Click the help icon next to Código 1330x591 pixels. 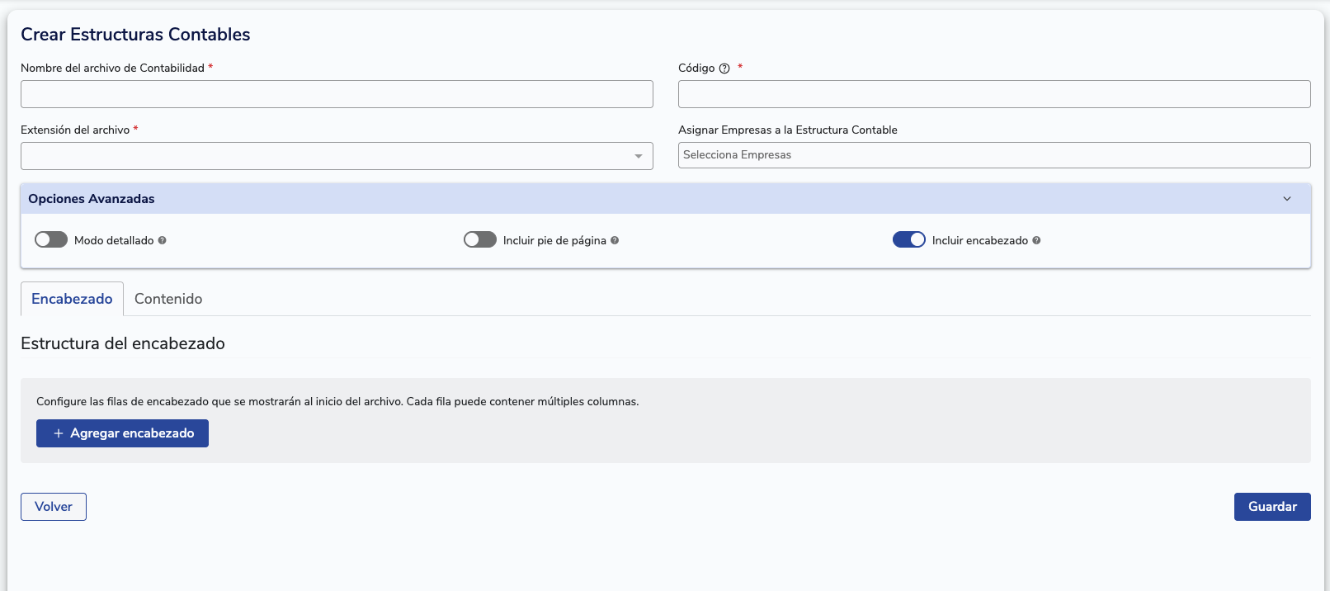click(x=724, y=69)
